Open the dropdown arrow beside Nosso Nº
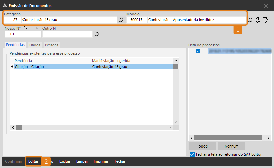 point(31,28)
